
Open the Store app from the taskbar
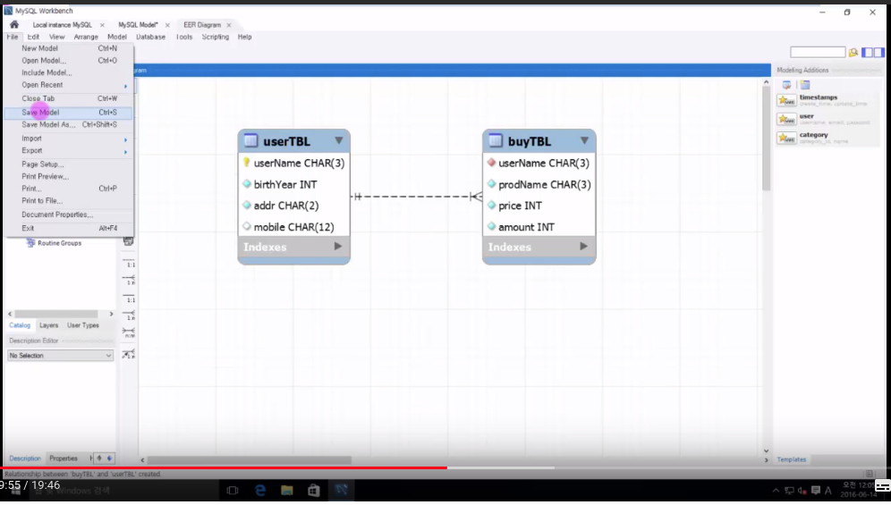(314, 490)
